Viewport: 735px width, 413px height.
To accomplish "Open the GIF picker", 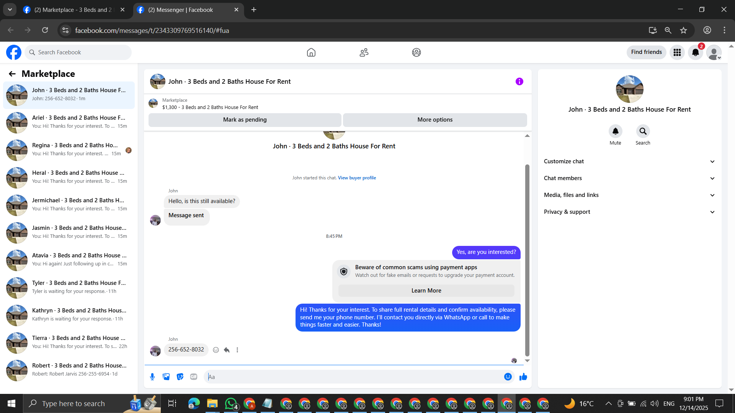I will [194, 377].
